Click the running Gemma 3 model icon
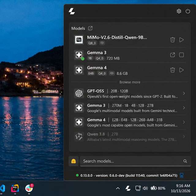This screenshot has width=196, height=196. 79,55
